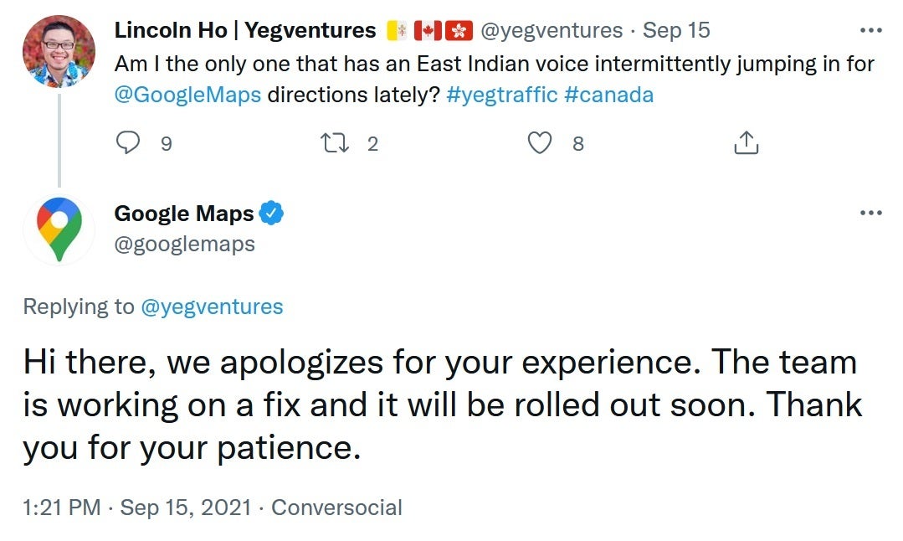Open more options on Google Maps reply
The image size is (903, 541).
coord(870,213)
